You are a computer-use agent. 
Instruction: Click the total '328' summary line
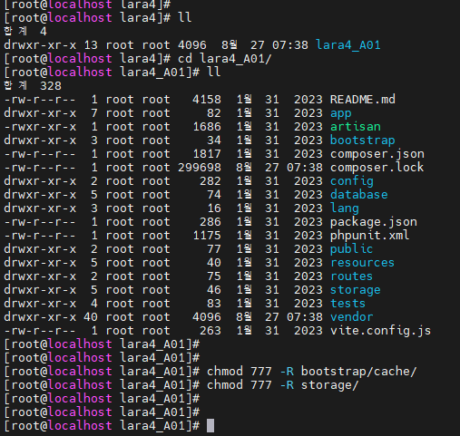[x=33, y=86]
